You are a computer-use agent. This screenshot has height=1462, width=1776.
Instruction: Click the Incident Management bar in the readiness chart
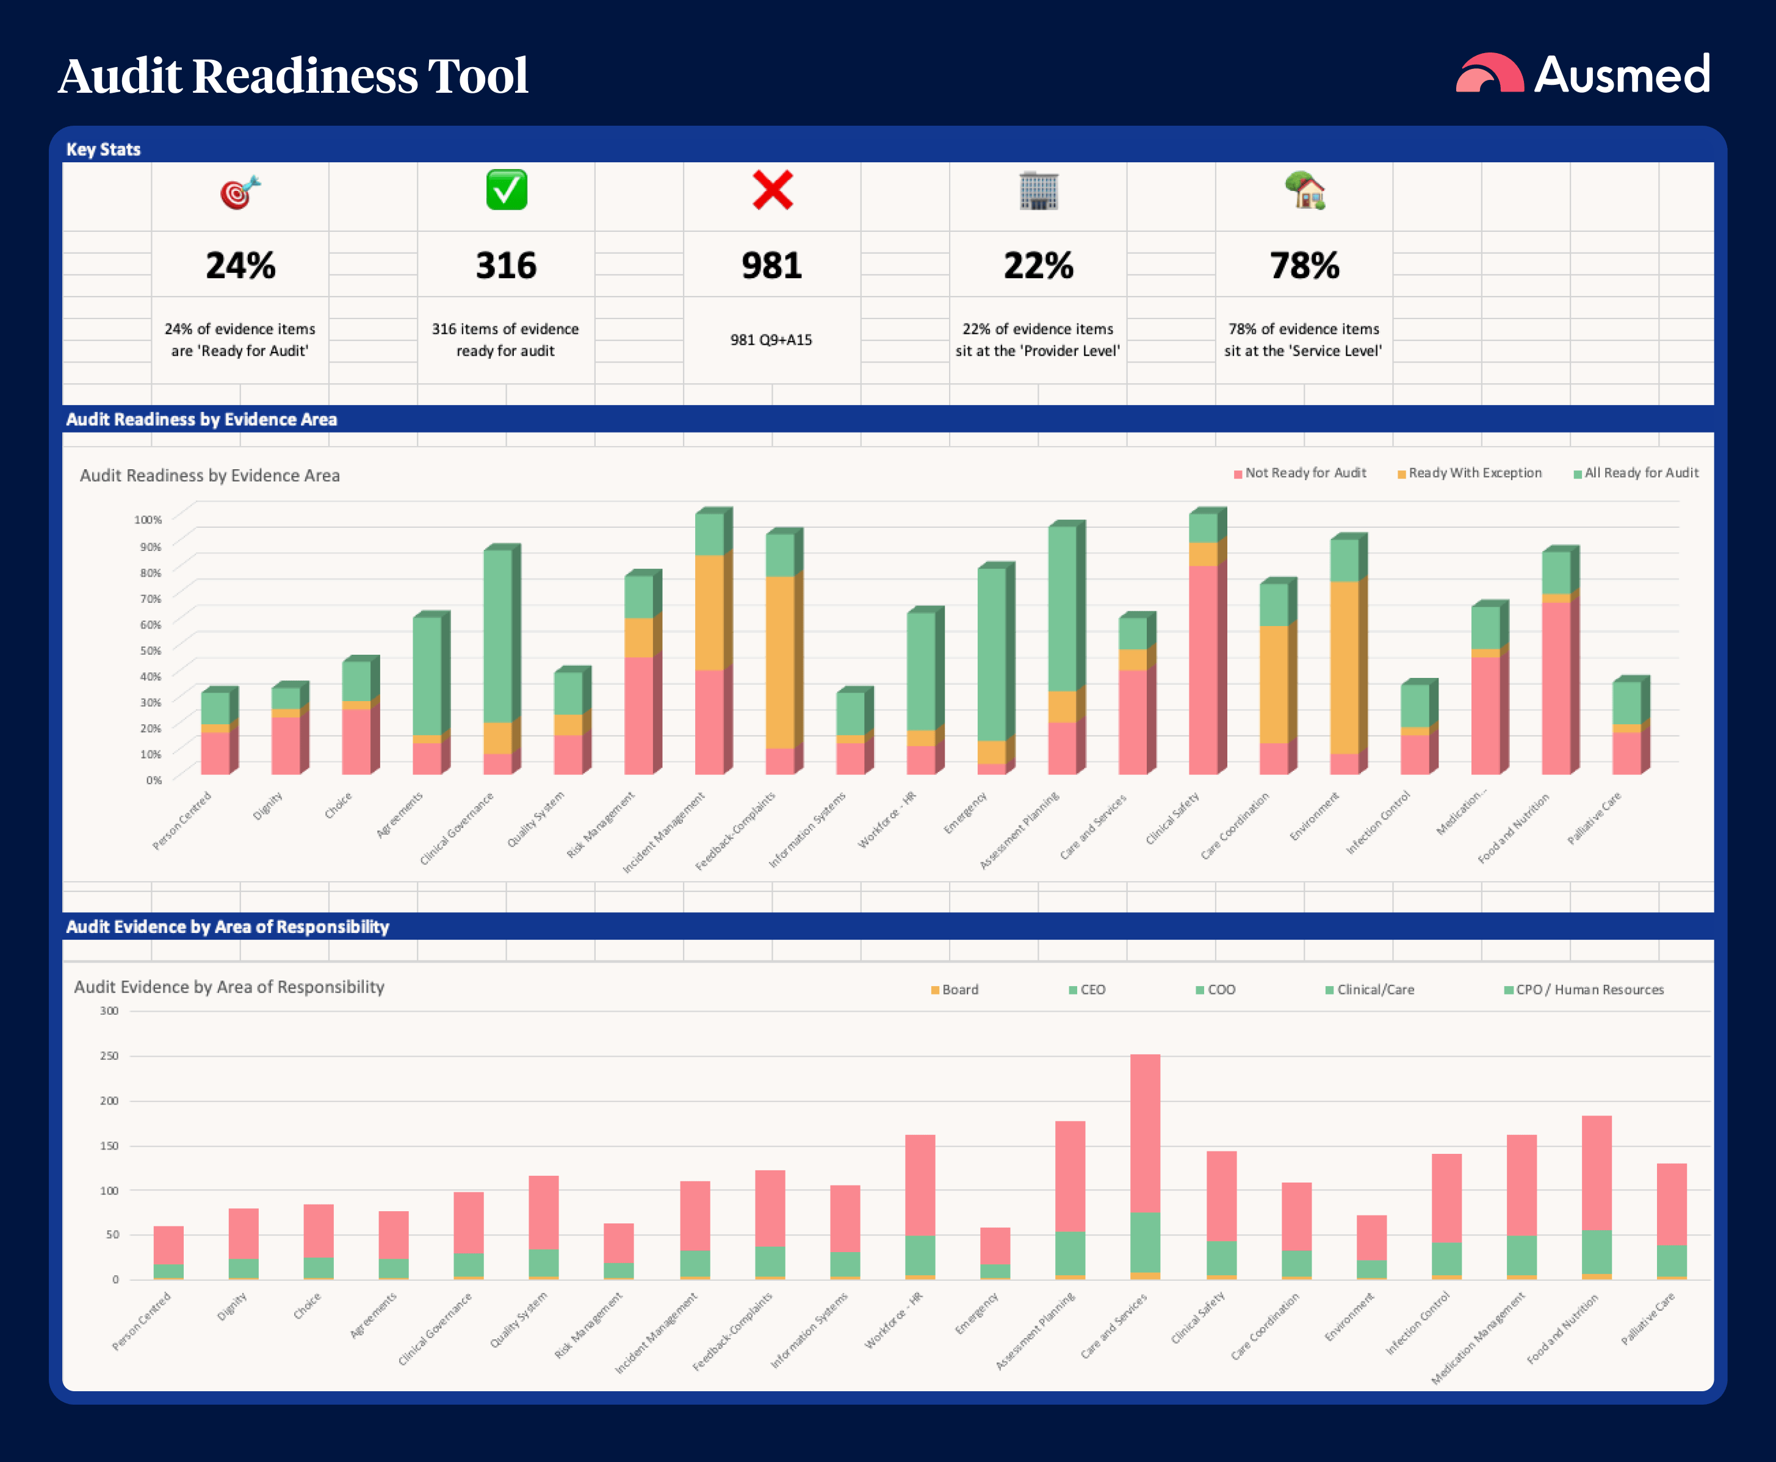713,642
